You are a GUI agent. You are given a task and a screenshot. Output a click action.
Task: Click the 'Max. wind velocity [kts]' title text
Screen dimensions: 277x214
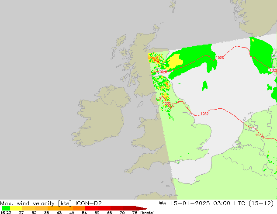point(36,204)
